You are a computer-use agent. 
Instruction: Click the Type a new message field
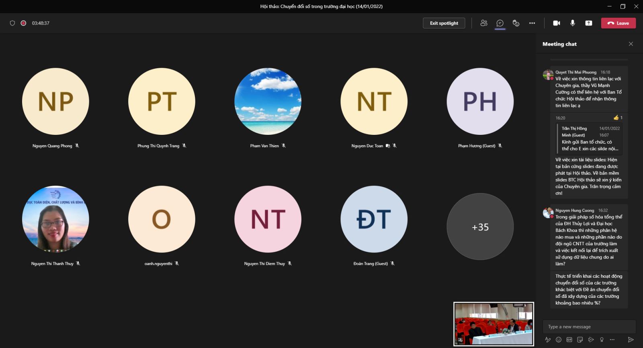click(589, 327)
